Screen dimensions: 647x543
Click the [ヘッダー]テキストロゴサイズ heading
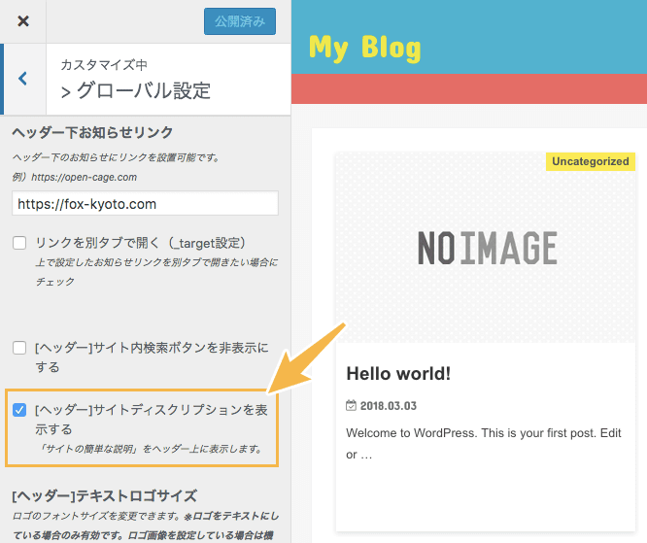coord(104,496)
